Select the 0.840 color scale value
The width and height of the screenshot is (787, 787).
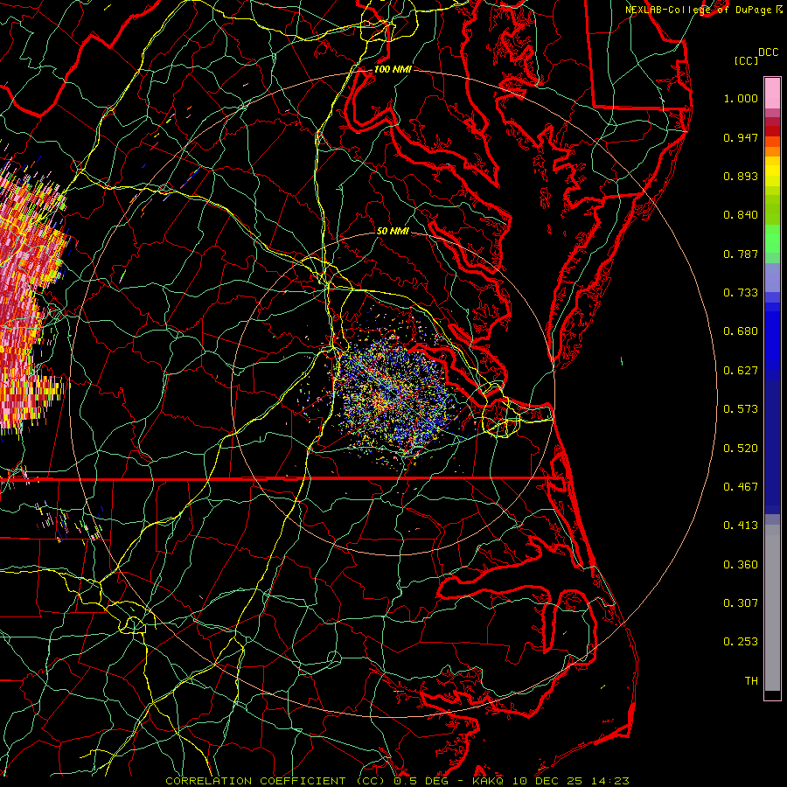[741, 215]
